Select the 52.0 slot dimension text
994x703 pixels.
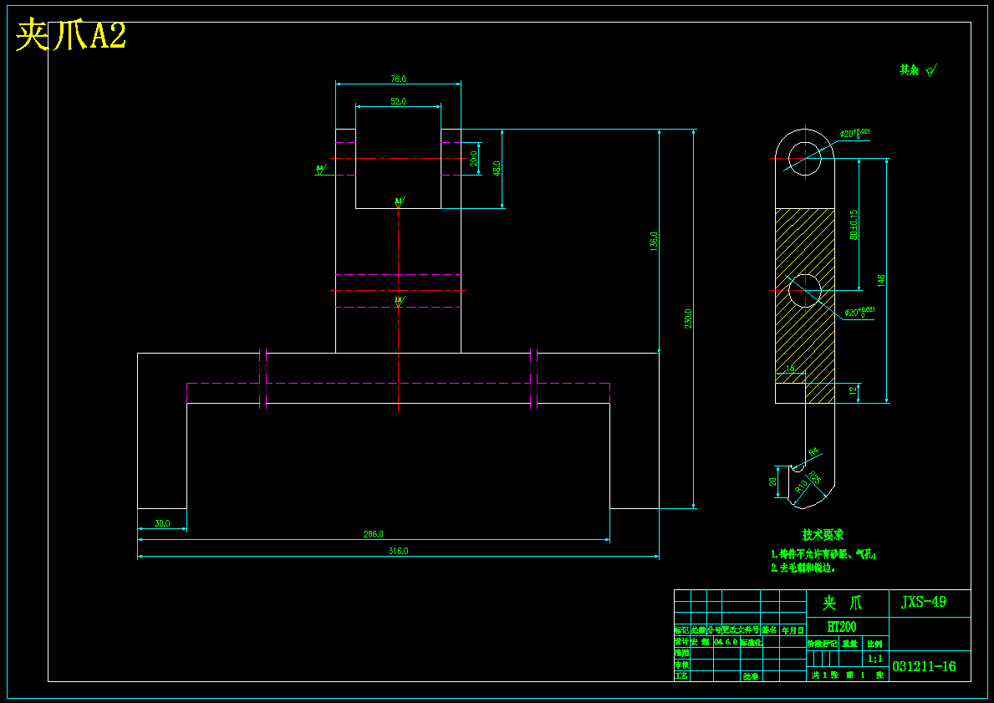398,101
